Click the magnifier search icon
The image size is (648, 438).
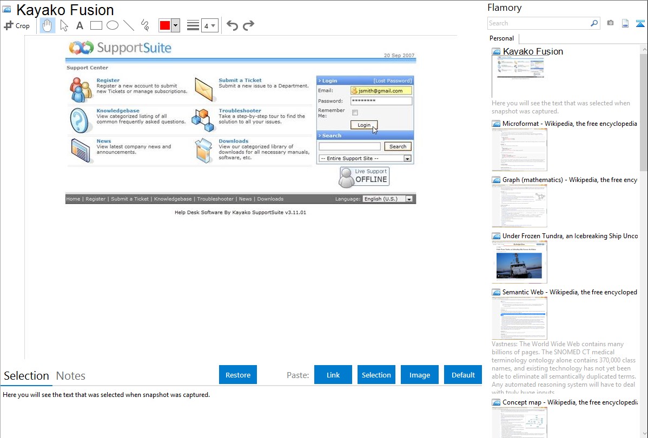pos(594,23)
